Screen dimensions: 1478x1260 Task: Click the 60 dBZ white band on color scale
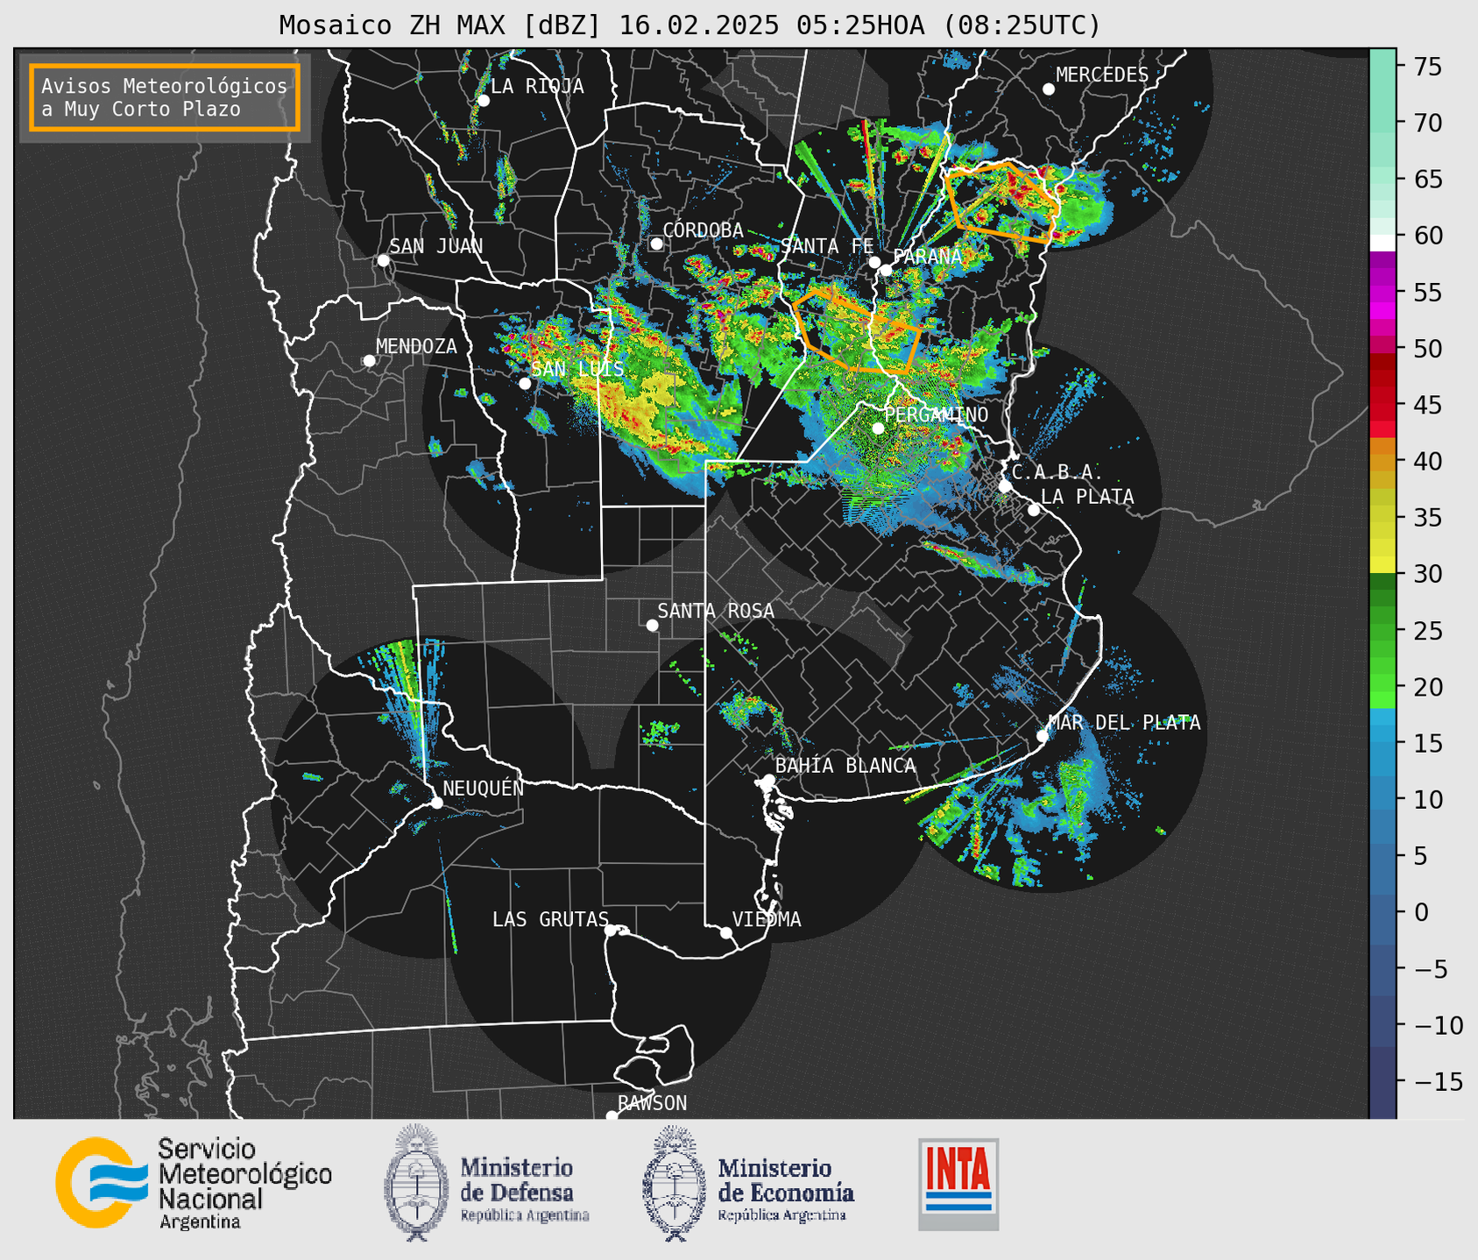coord(1383,242)
